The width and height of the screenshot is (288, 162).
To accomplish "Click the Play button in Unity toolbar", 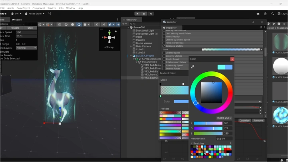I will pyautogui.click(x=137, y=14).
